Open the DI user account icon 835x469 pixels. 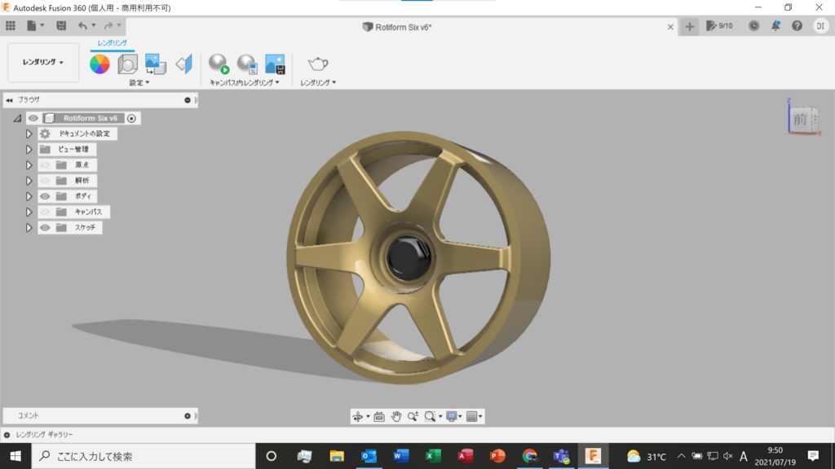click(x=820, y=25)
